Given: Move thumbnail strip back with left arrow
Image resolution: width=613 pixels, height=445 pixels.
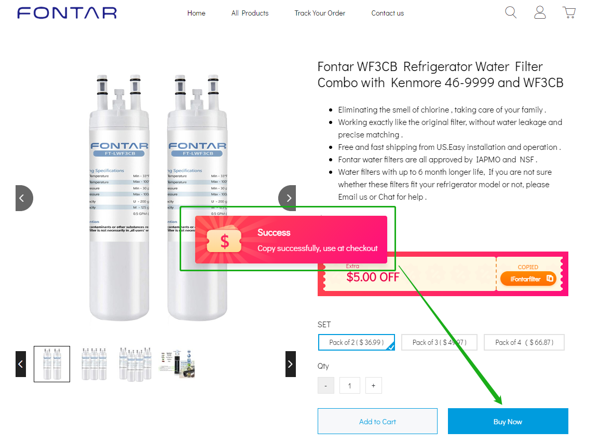Looking at the screenshot, I should (x=21, y=364).
